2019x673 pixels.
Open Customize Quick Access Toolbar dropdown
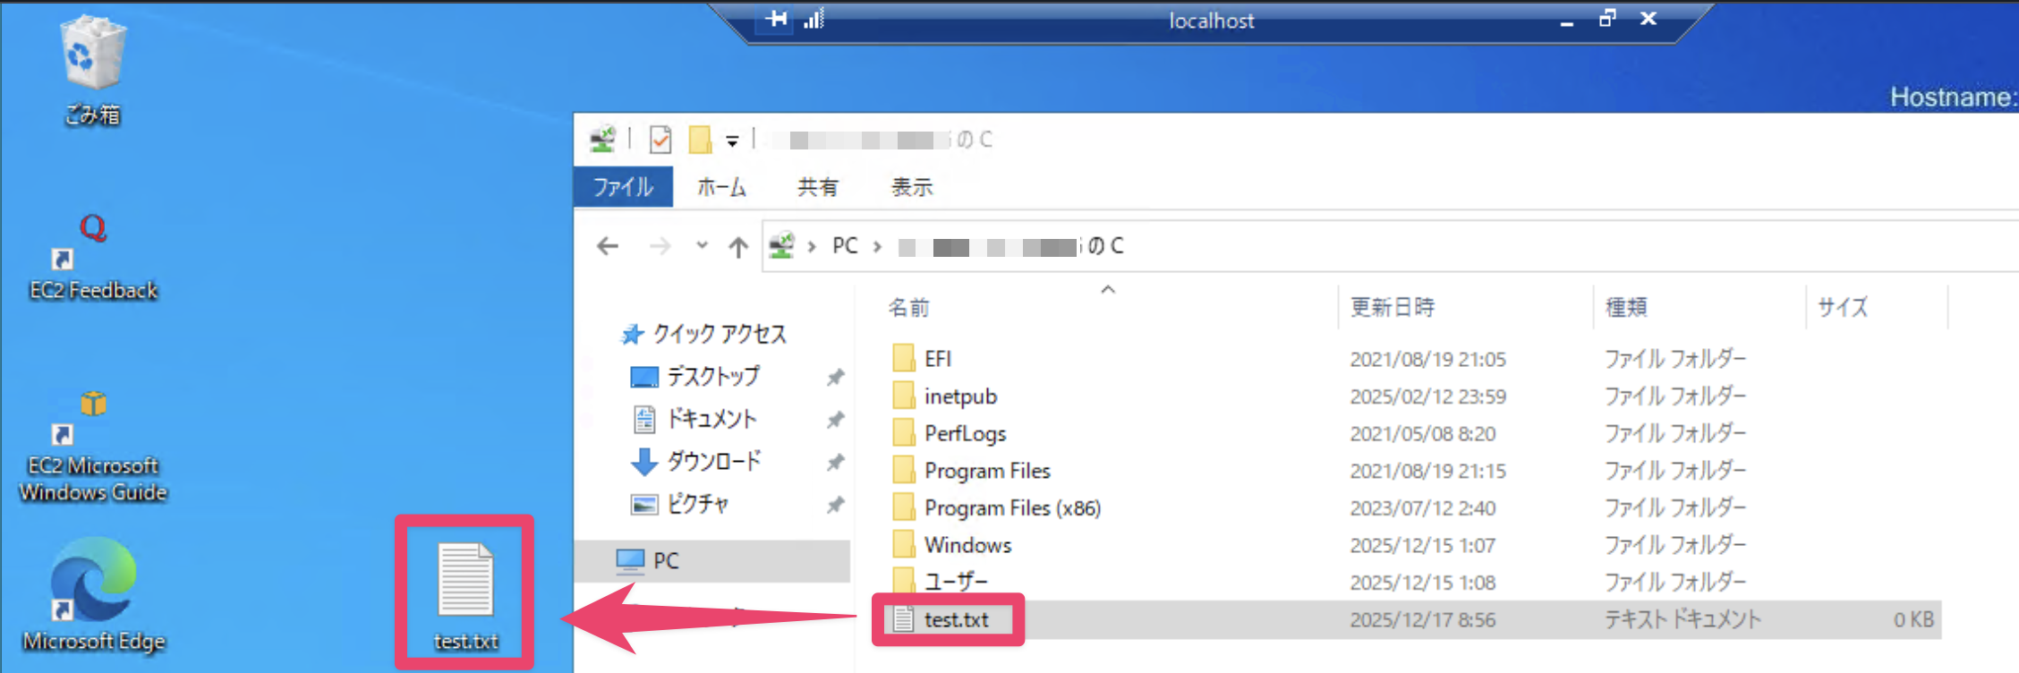(732, 141)
